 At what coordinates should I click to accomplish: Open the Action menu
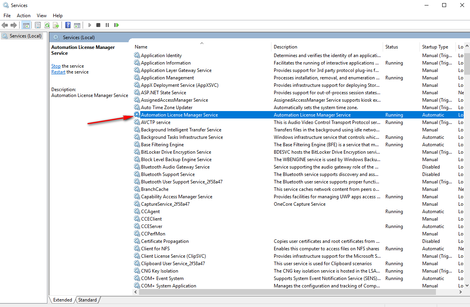[x=23, y=16]
